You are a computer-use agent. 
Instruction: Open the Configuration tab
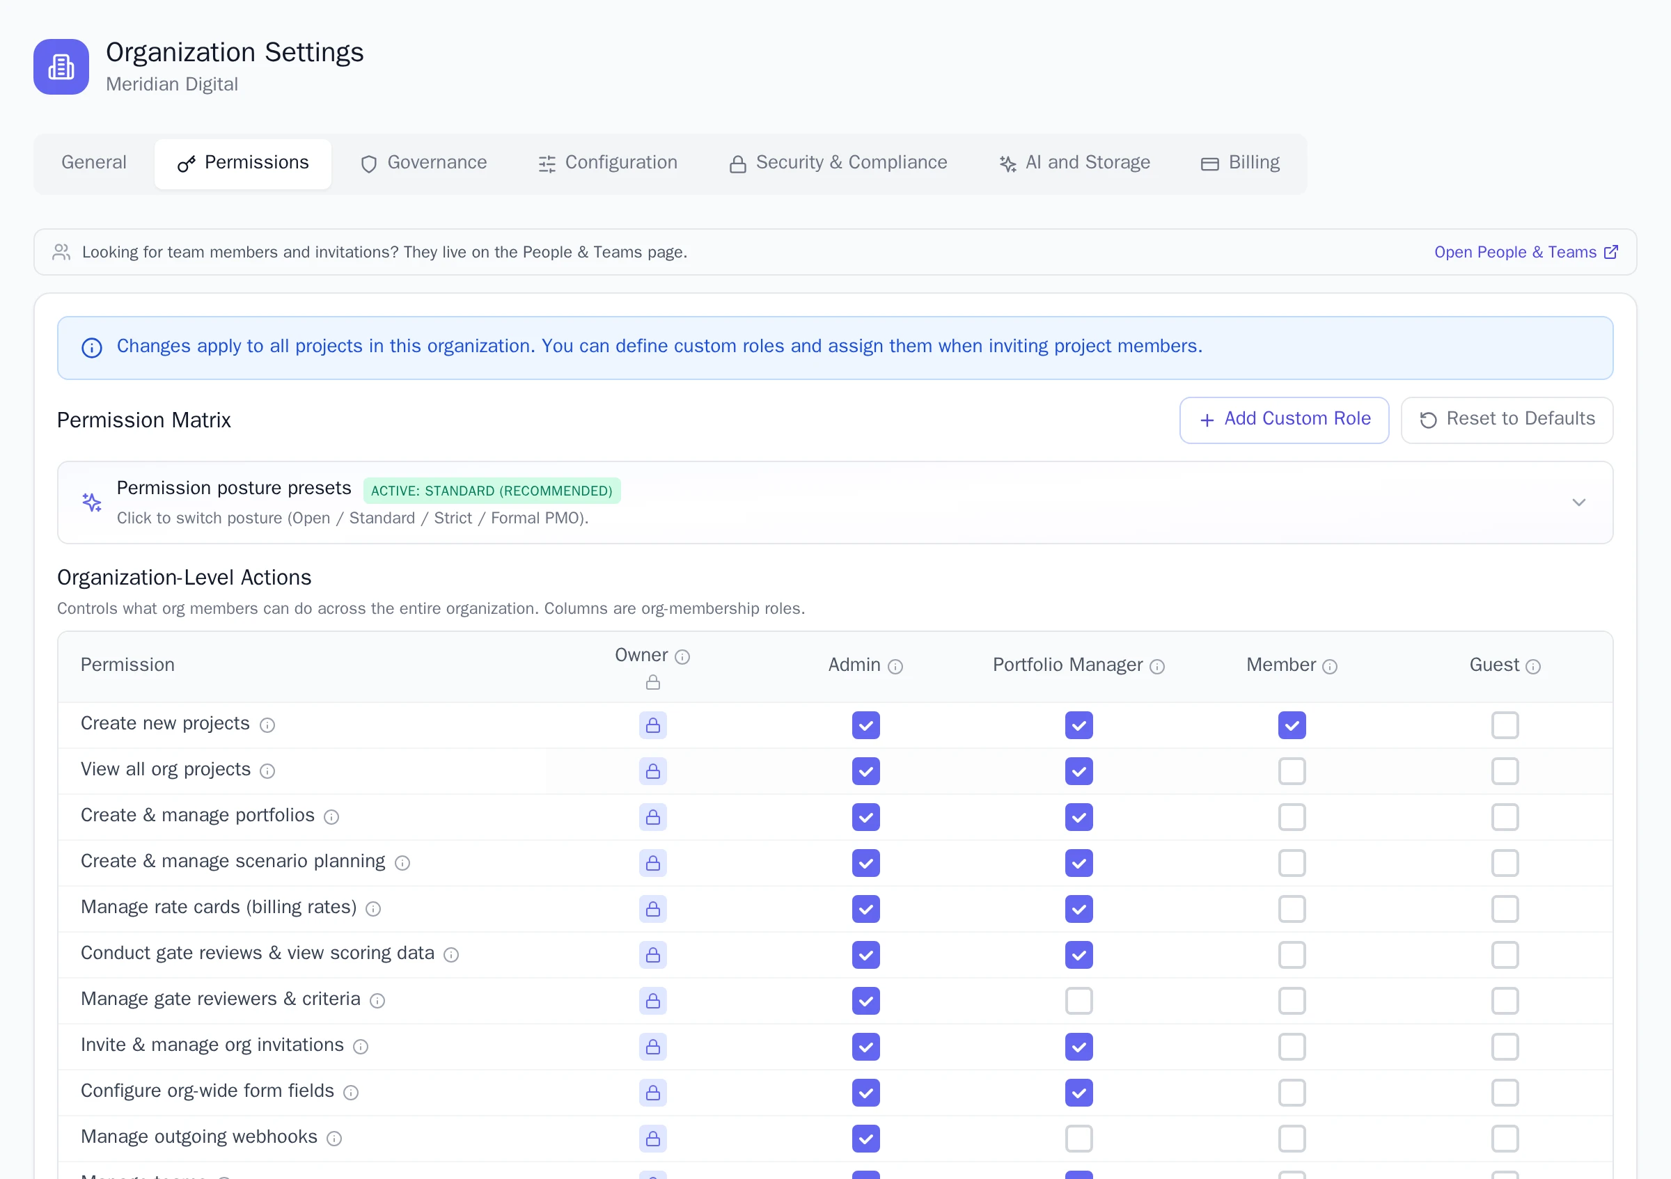pyautogui.click(x=608, y=164)
